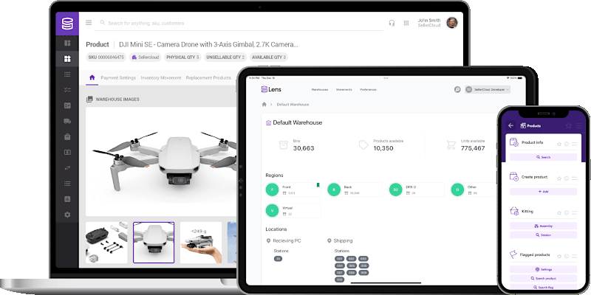Screen dimensions: 591x295
Task: Toggle the green bookmark on the Front region
Action: [318, 185]
